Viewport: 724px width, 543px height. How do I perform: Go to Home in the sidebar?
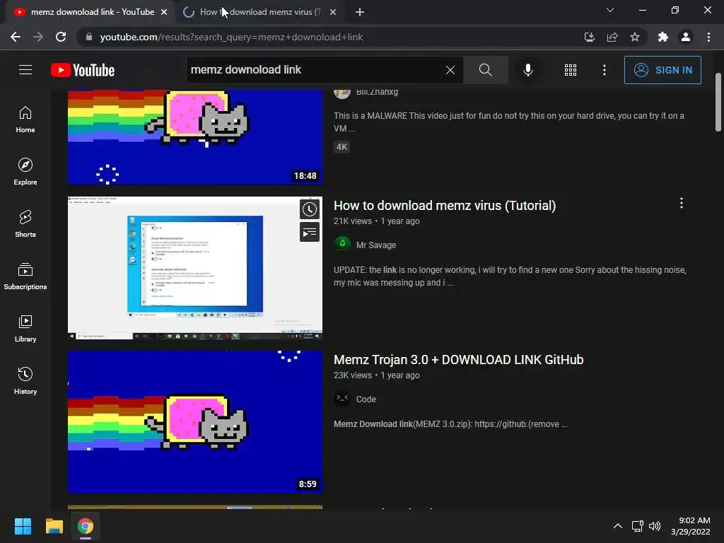point(25,119)
